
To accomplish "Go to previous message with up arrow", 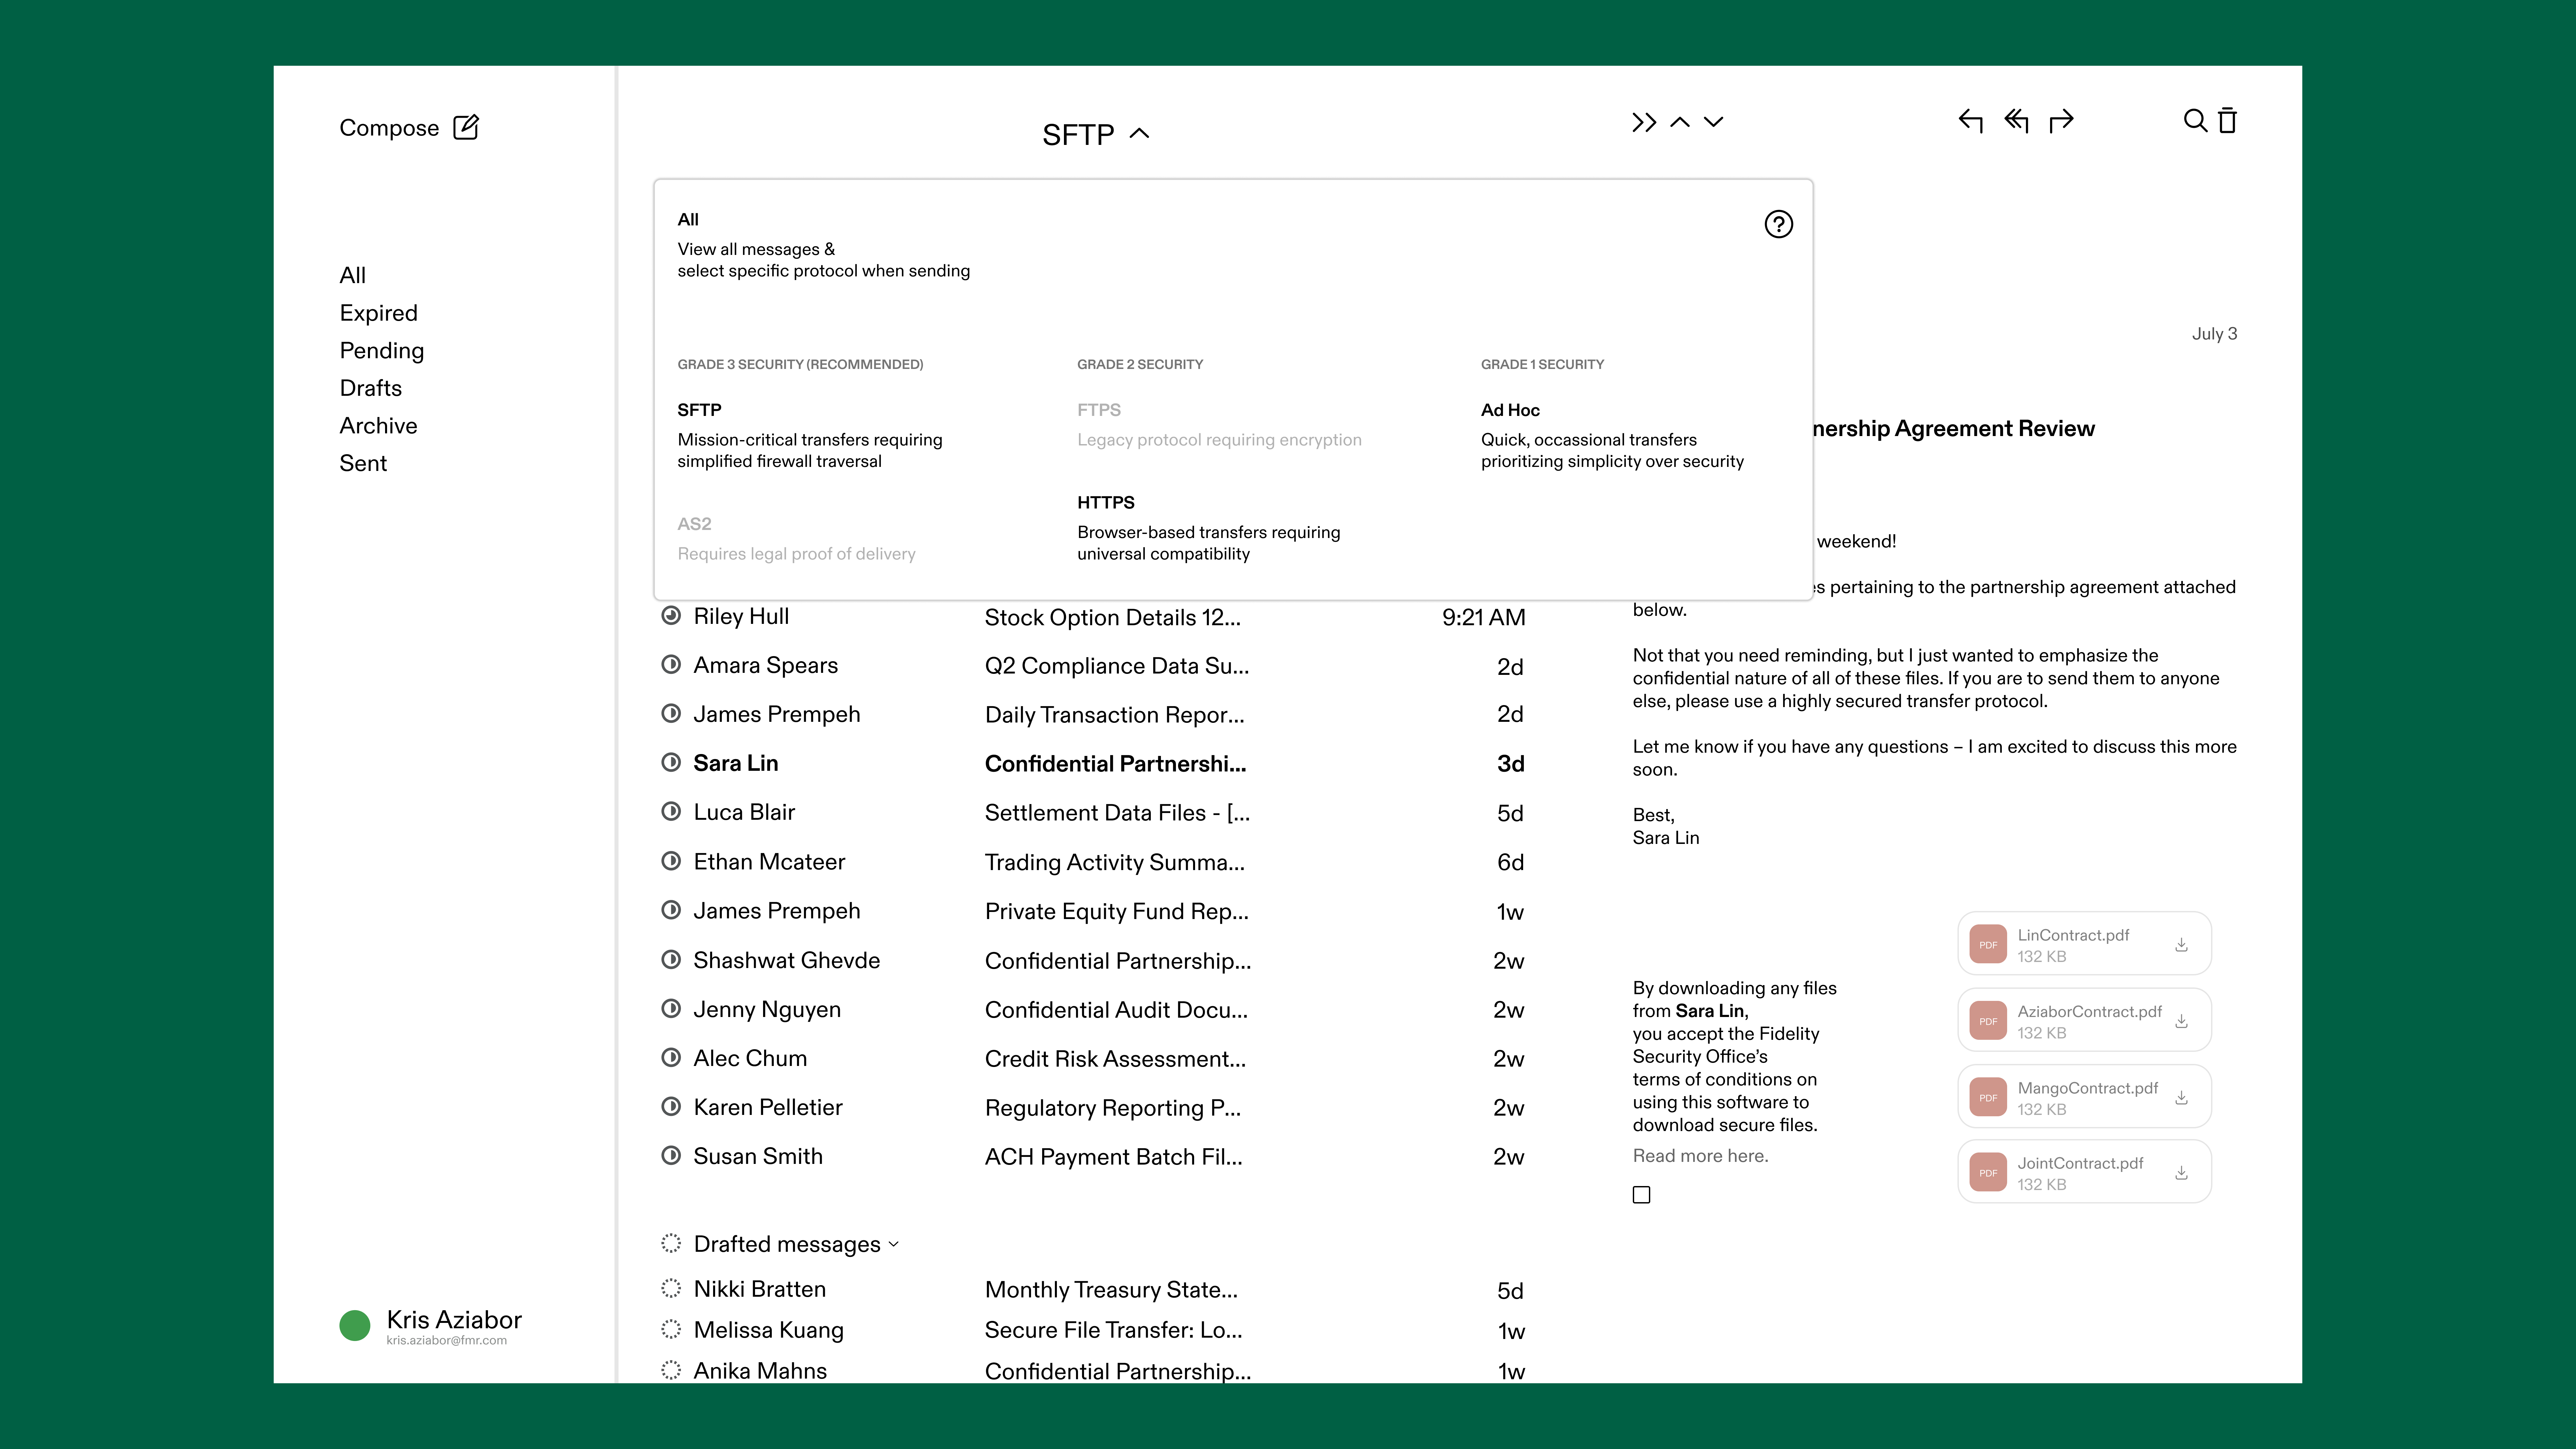I will click(x=1680, y=122).
